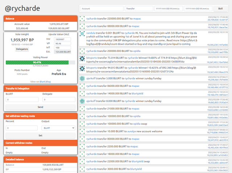Focus the VP input showing 90.46
Viewport: 232px width, 173px height.
[62, 44]
